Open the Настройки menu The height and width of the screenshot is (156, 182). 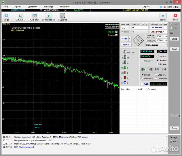point(65,6)
